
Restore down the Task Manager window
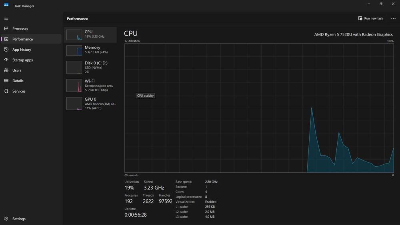(381, 4)
